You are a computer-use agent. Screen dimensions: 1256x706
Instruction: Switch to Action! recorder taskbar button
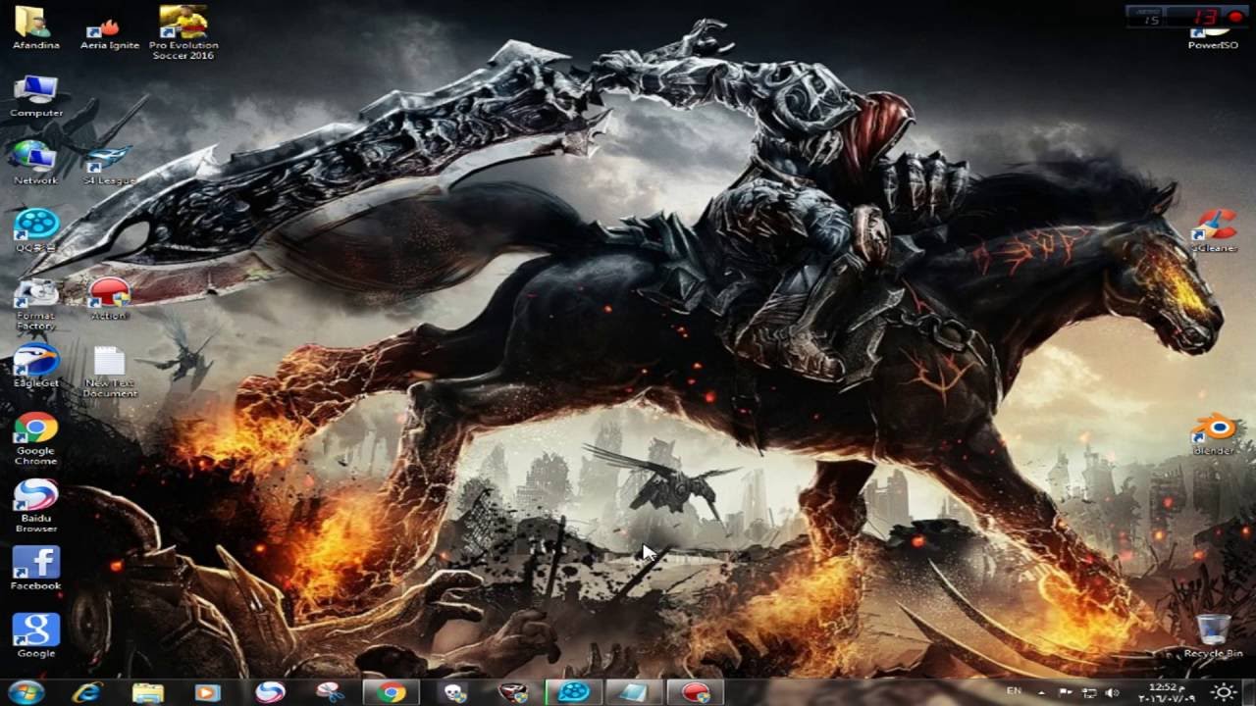pyautogui.click(x=695, y=692)
